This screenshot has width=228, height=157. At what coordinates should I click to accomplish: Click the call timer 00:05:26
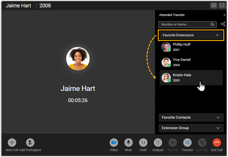pos(78,100)
